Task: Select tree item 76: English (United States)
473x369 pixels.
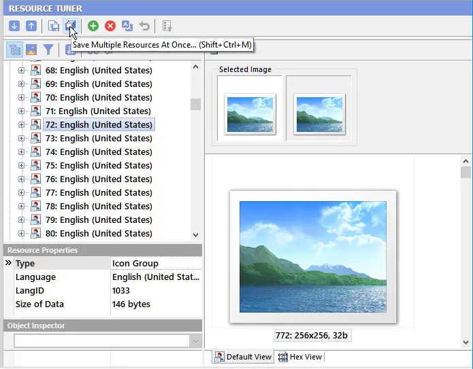Action: pyautogui.click(x=99, y=179)
